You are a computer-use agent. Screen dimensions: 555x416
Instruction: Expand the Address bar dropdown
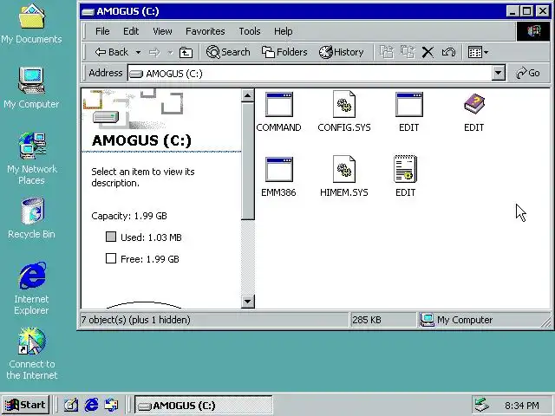[498, 73]
